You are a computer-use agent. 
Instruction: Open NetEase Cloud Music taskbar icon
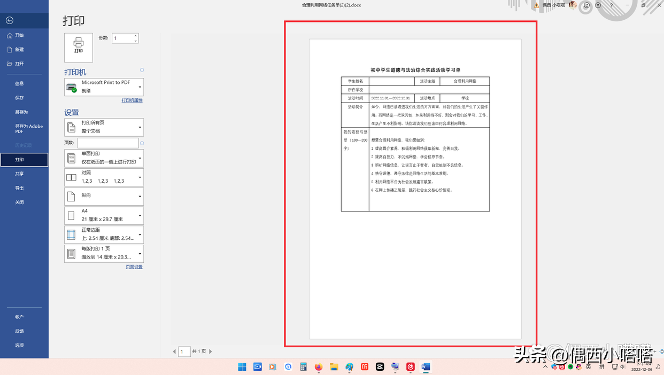tap(411, 367)
